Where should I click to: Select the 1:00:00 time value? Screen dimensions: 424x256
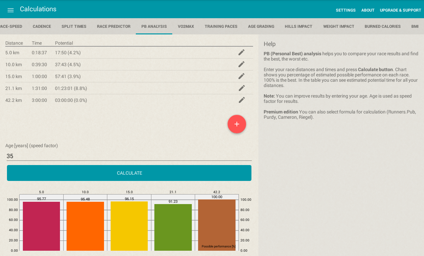tap(39, 76)
